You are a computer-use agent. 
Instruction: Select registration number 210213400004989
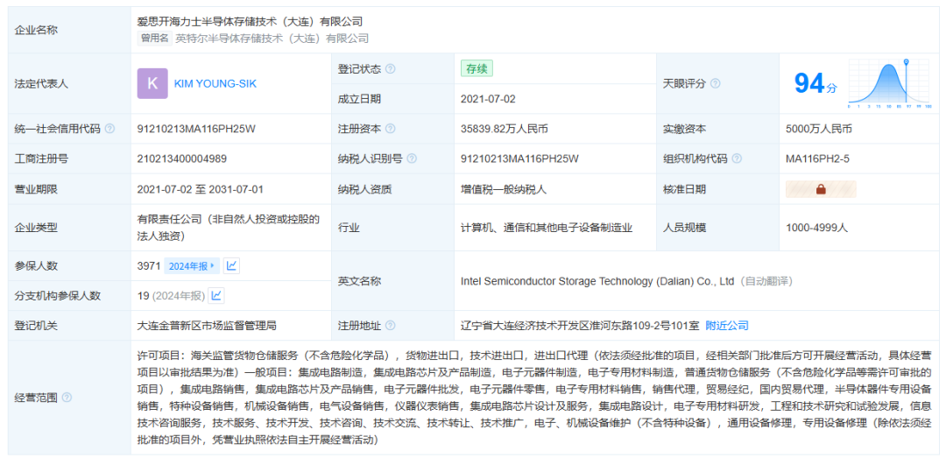[182, 159]
